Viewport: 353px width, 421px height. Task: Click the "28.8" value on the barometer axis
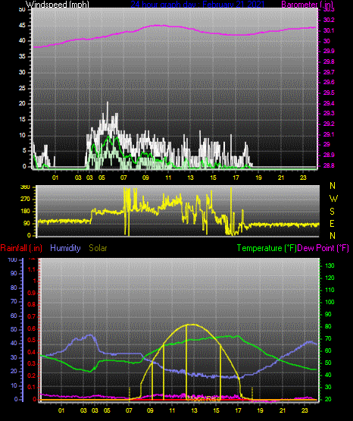tap(329, 165)
